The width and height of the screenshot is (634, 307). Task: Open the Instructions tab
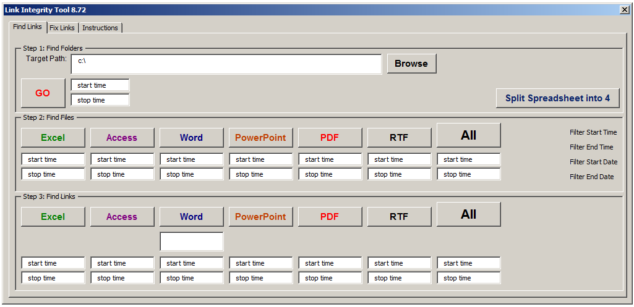(100, 28)
